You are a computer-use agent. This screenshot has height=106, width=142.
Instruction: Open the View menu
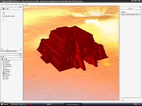(19, 4)
